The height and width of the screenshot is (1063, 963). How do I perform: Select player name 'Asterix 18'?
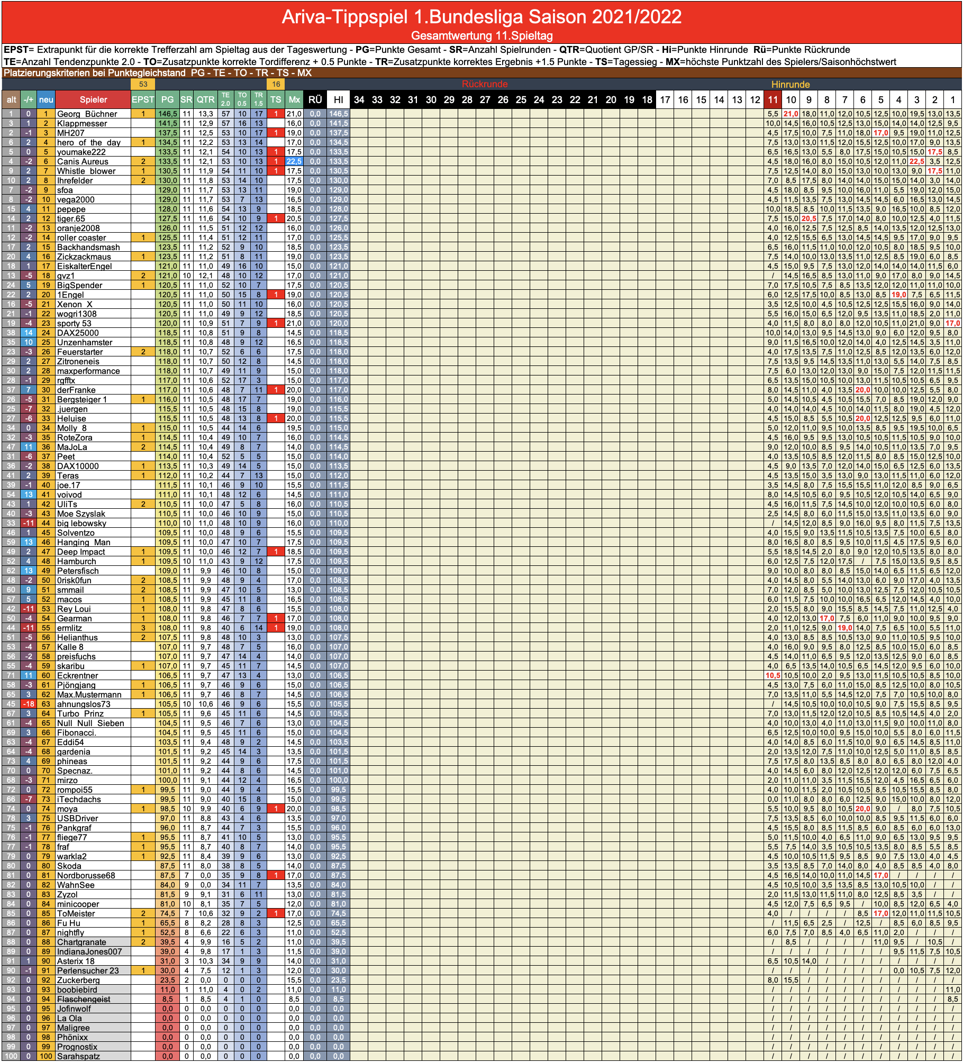(x=76, y=961)
